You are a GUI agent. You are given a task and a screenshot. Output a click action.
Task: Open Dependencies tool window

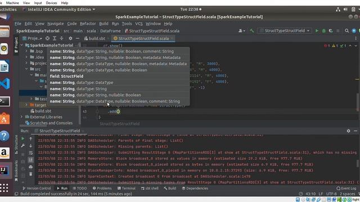195,189
